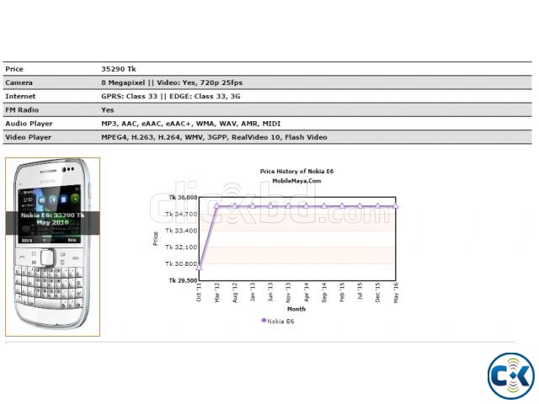Click "8 Megapixel || Video: Yes, 720p 25fps" text
This screenshot has height=404, width=539.
[172, 82]
